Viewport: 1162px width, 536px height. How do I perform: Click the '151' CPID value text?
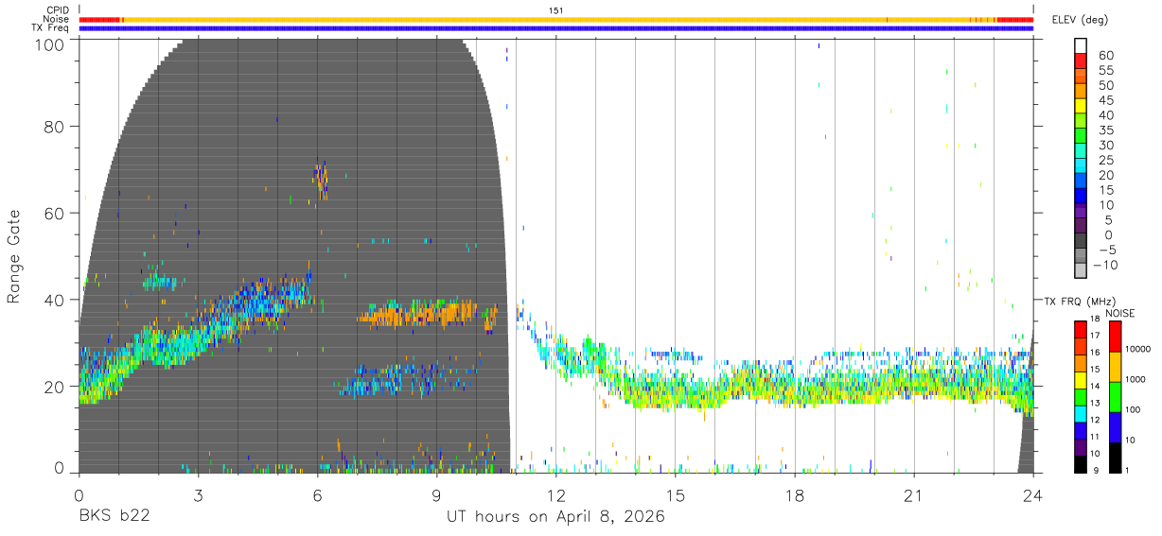pyautogui.click(x=556, y=10)
